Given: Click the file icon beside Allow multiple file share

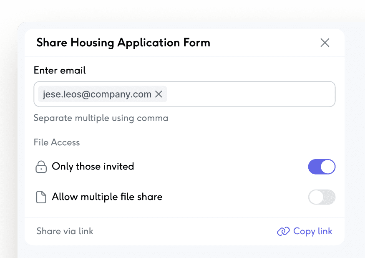Looking at the screenshot, I should click(41, 197).
